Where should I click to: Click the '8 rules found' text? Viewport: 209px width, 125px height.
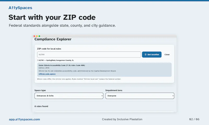41,106
